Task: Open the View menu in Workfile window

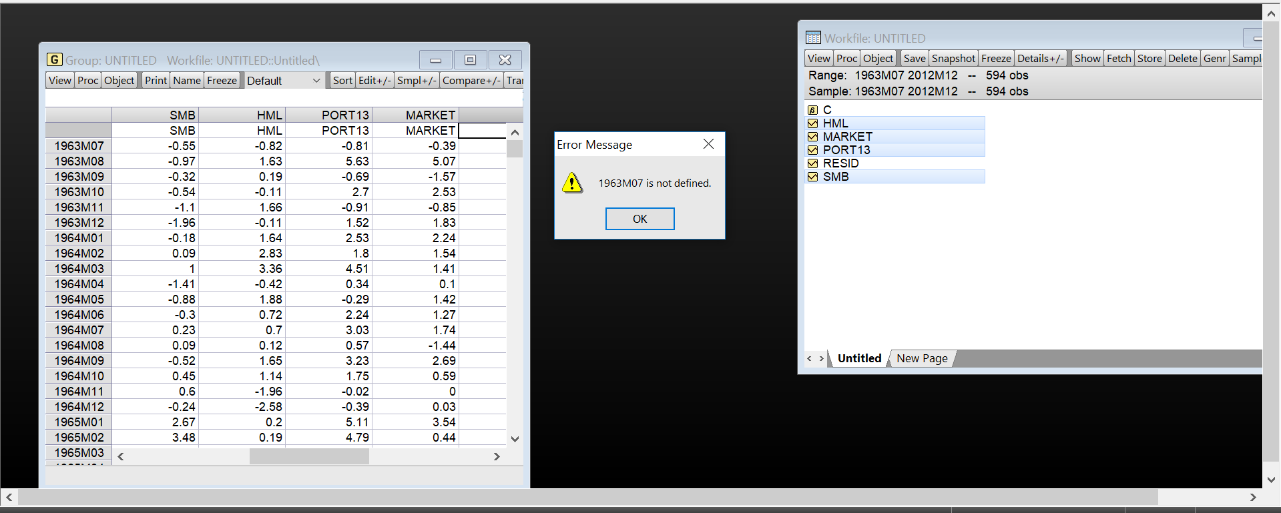Action: pos(819,59)
